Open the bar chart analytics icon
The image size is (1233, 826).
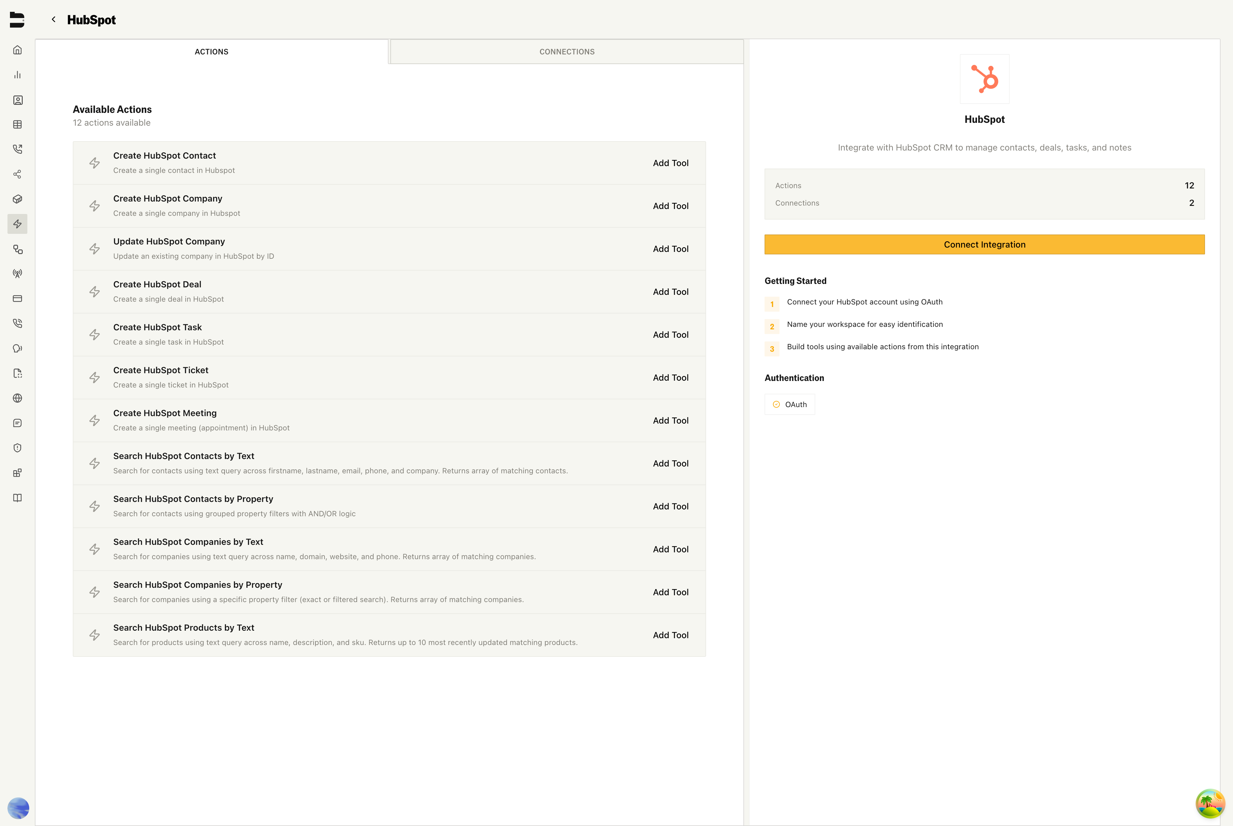point(17,75)
